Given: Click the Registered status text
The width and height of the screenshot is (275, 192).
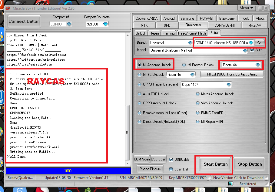Looking at the screenshot, I should 248,184.
